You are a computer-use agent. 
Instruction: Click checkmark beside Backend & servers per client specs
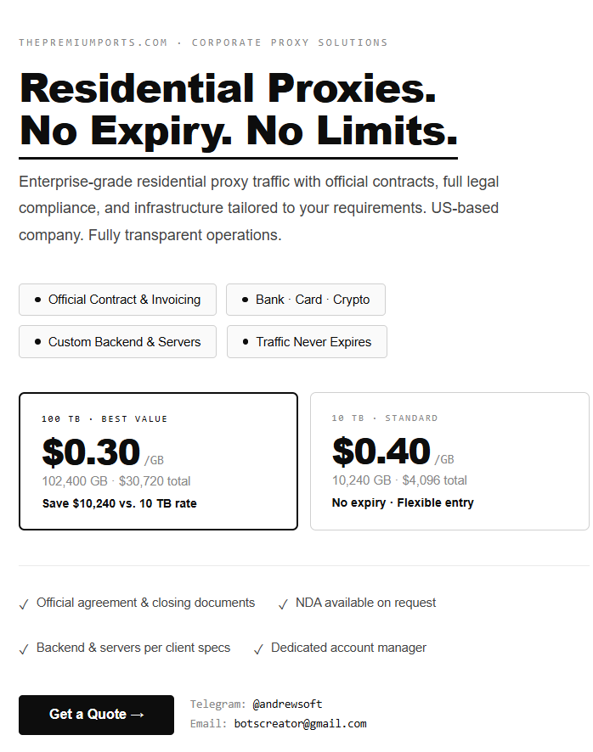(x=24, y=649)
